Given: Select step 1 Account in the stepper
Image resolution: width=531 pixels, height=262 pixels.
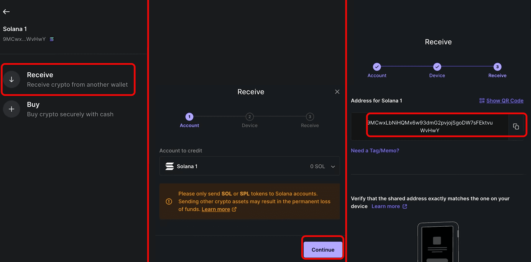Looking at the screenshot, I should [189, 117].
